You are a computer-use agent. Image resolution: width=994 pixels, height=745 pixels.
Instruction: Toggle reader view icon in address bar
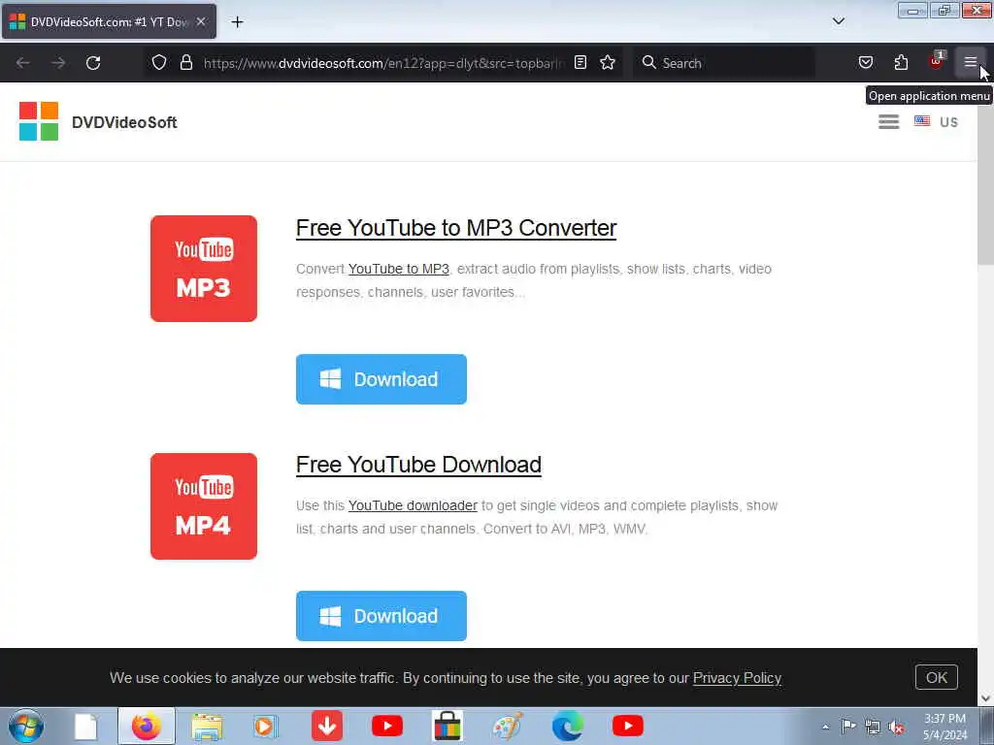[580, 62]
